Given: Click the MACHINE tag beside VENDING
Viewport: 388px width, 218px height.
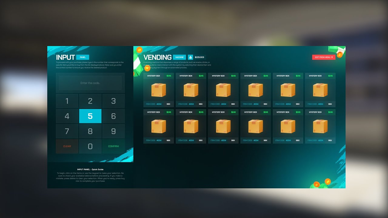Looking at the screenshot, I should point(179,57).
